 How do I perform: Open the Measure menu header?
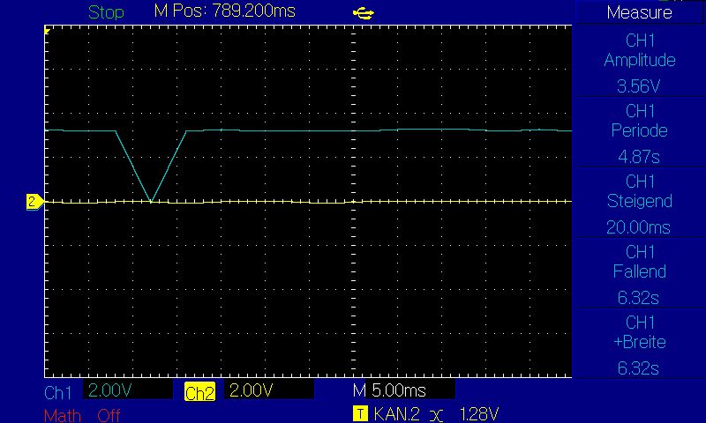(x=639, y=12)
